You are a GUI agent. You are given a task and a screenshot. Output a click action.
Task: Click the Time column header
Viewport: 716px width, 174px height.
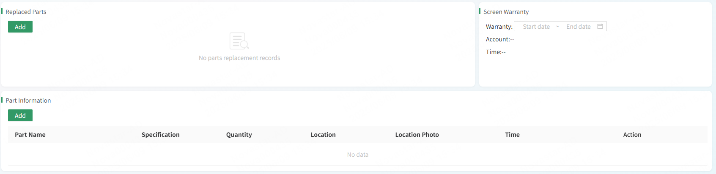pos(512,135)
